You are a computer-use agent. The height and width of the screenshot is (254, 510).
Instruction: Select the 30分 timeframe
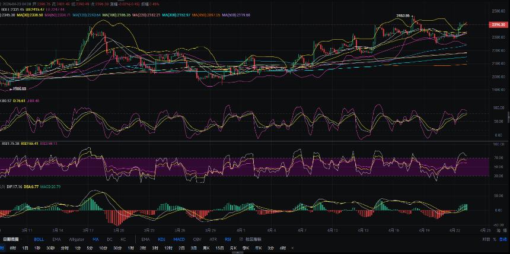pyautogui.click(x=117, y=248)
